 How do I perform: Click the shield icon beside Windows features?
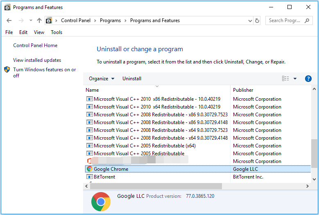coord(7,70)
